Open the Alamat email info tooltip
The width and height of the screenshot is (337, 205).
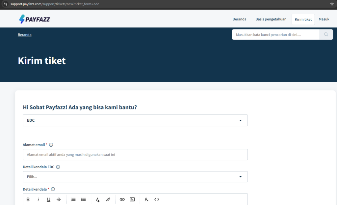click(x=51, y=145)
